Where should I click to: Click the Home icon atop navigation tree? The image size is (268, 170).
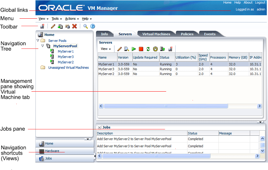[x=40, y=35]
